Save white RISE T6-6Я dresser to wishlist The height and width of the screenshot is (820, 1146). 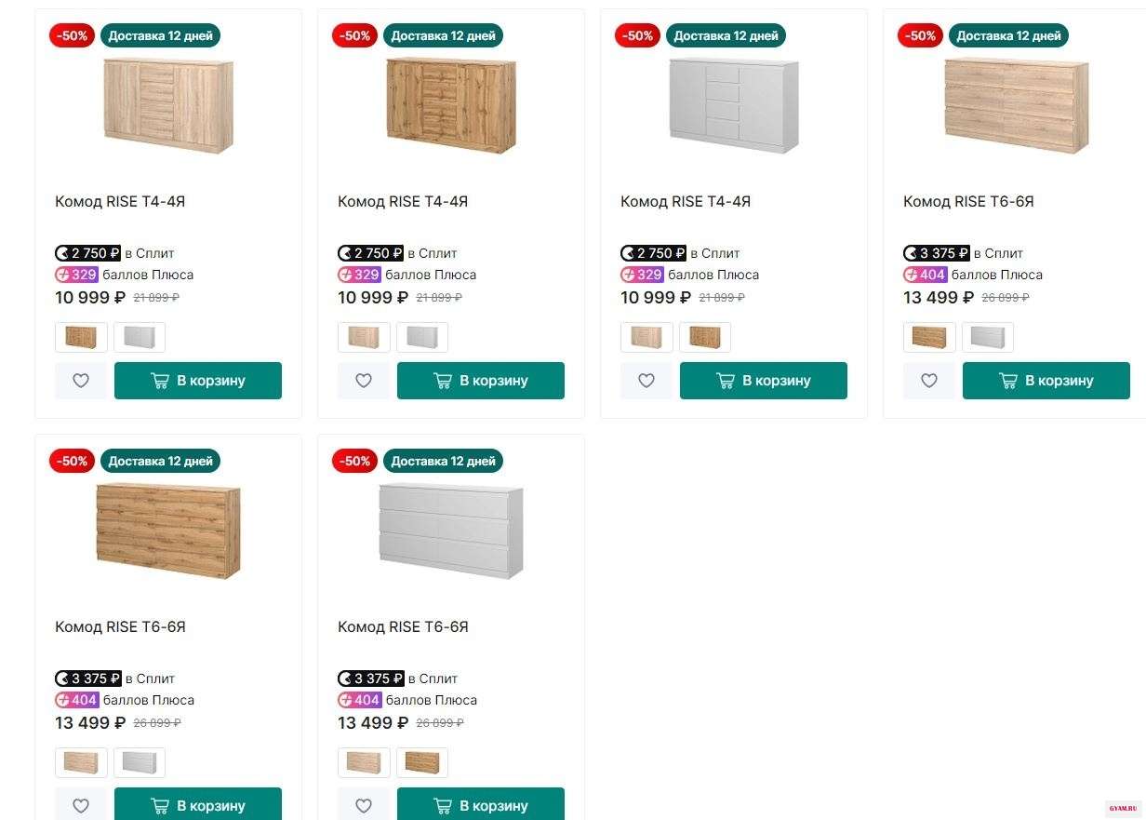pyautogui.click(x=364, y=805)
